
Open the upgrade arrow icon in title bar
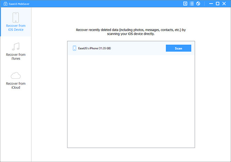[x=185, y=3]
